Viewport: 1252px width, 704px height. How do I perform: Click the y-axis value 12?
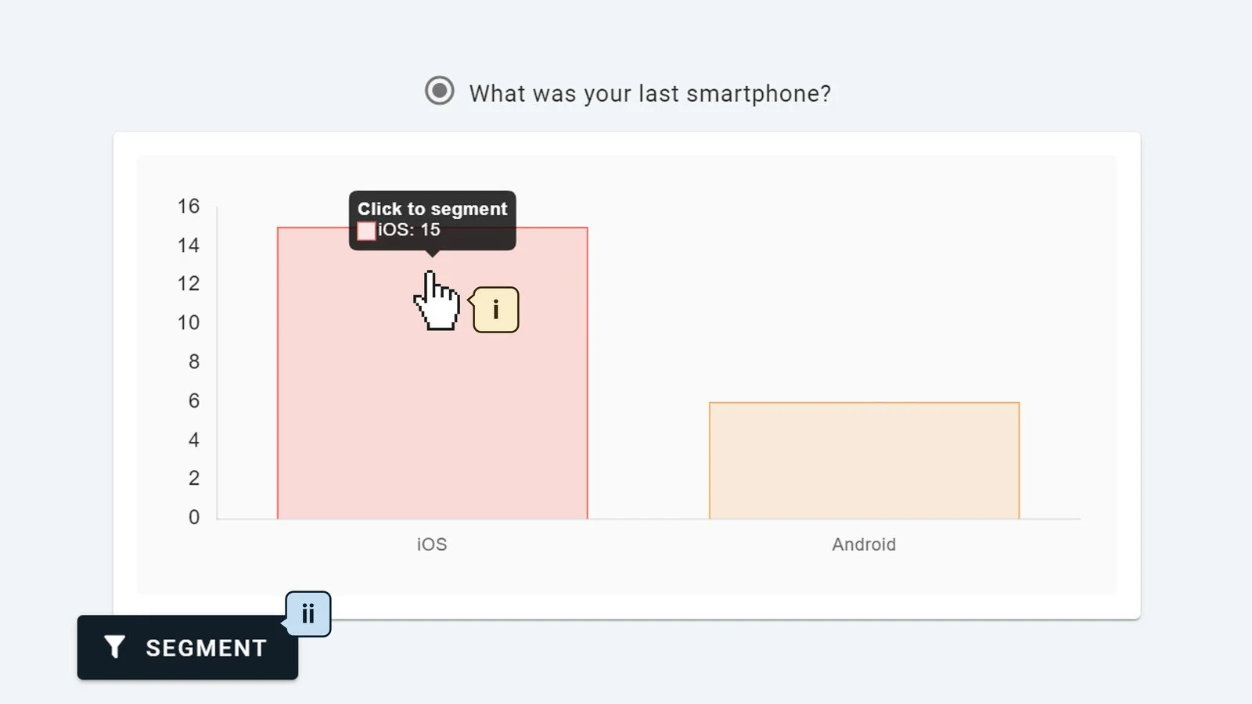[x=189, y=283]
